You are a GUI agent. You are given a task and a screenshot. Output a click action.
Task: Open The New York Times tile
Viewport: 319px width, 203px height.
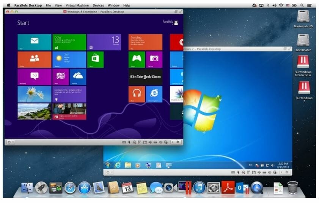click(x=145, y=77)
